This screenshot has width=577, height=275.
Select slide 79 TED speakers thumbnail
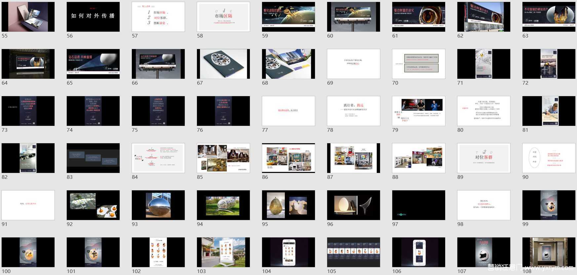pos(419,111)
